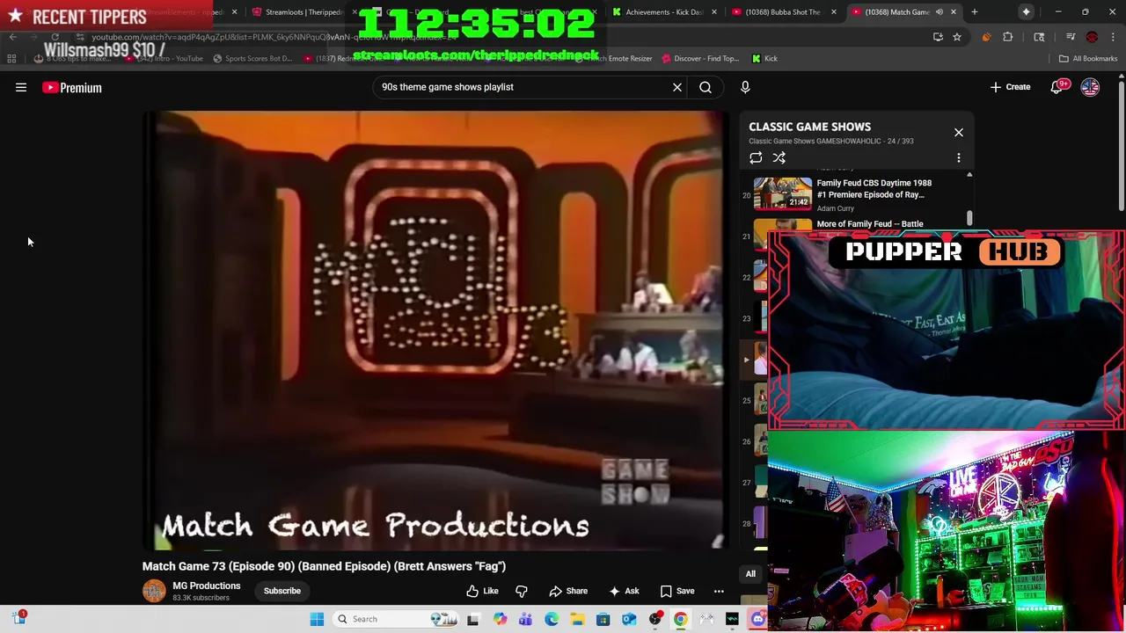1126x633 pixels.
Task: Like the Match Game 73 video
Action: pos(482,591)
